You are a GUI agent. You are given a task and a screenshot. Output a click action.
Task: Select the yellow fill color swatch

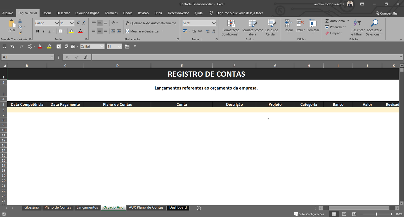[72, 31]
